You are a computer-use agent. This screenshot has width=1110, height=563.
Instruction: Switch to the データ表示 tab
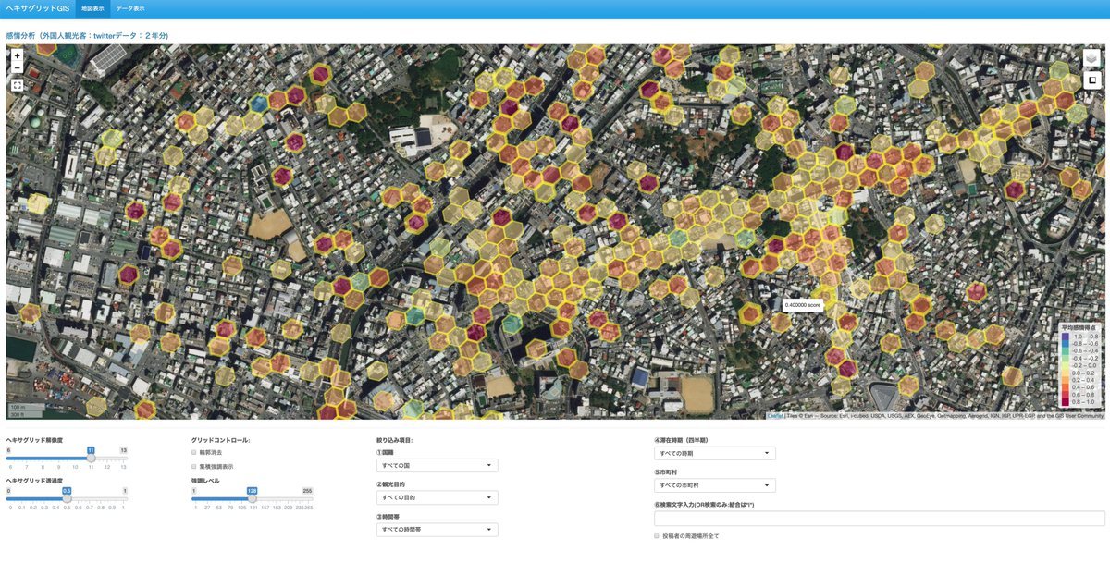[x=129, y=8]
